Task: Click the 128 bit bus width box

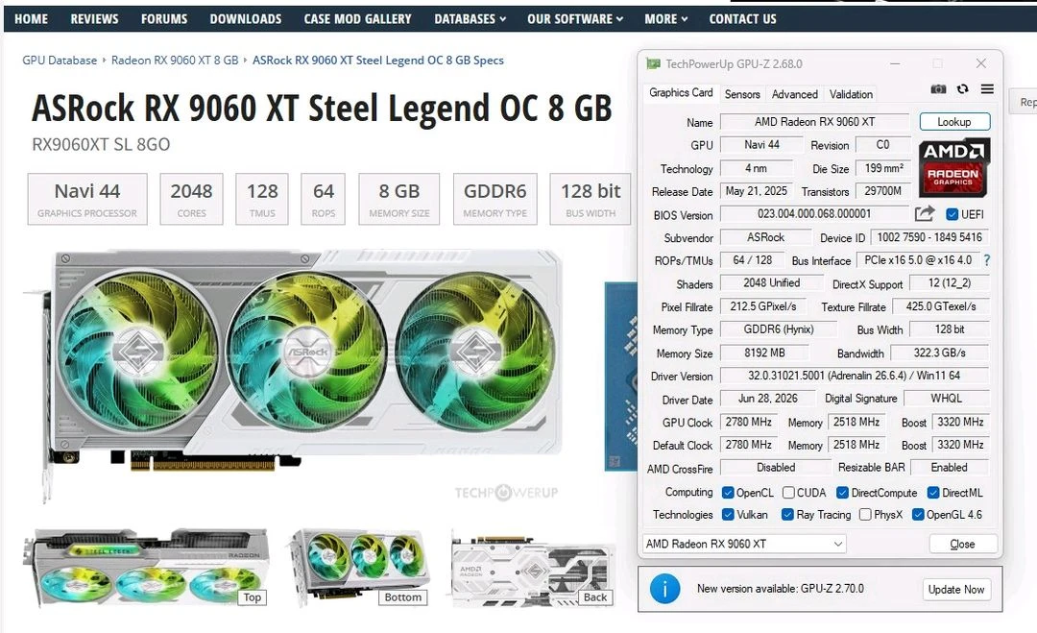Action: 590,199
